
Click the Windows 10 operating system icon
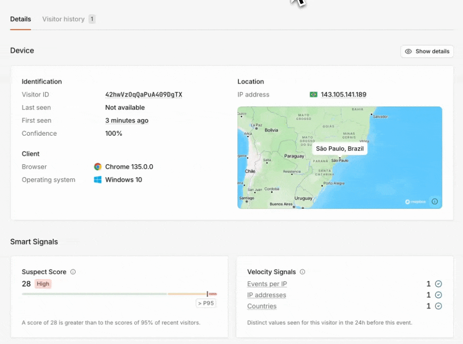click(x=98, y=180)
